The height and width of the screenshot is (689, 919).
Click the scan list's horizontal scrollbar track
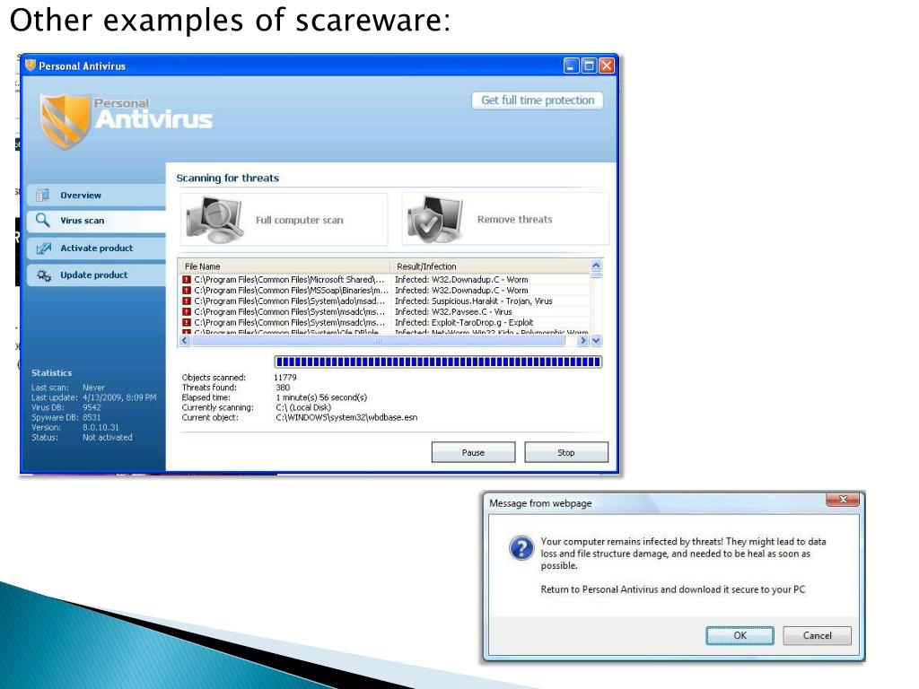(379, 340)
